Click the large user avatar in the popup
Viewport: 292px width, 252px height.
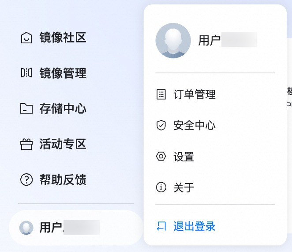pos(173,41)
